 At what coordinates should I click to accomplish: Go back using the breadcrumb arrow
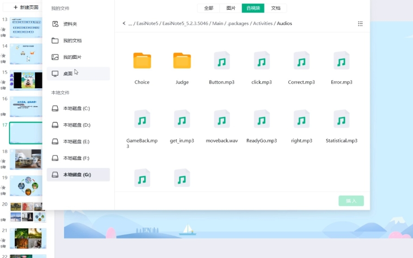(x=124, y=23)
